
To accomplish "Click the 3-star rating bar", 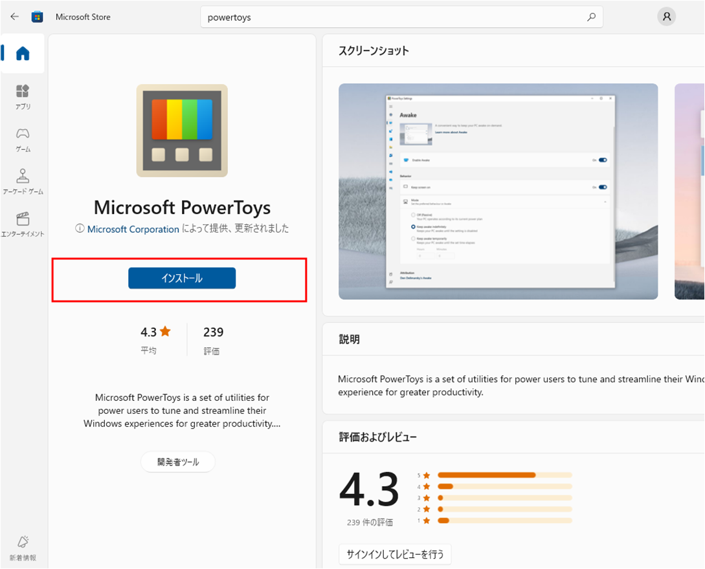I will 504,498.
